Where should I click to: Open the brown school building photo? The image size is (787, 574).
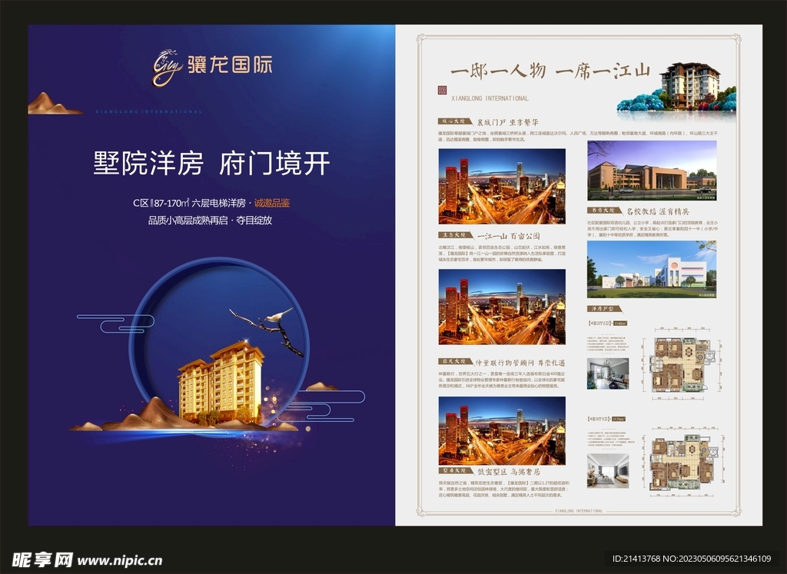click(x=652, y=170)
